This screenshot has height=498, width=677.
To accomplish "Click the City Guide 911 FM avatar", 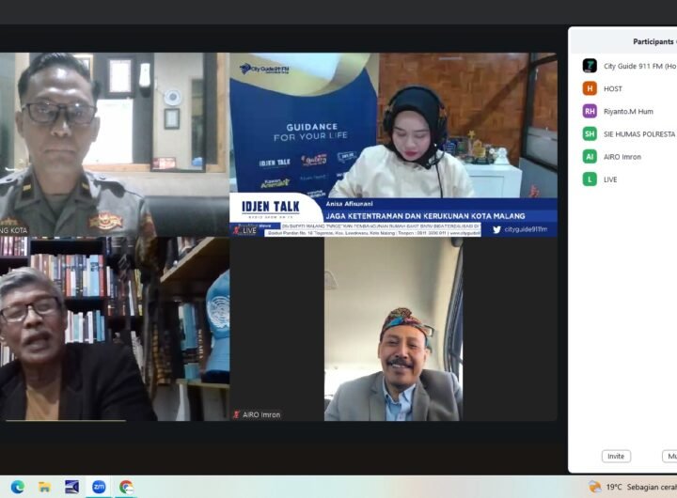I will click(590, 66).
